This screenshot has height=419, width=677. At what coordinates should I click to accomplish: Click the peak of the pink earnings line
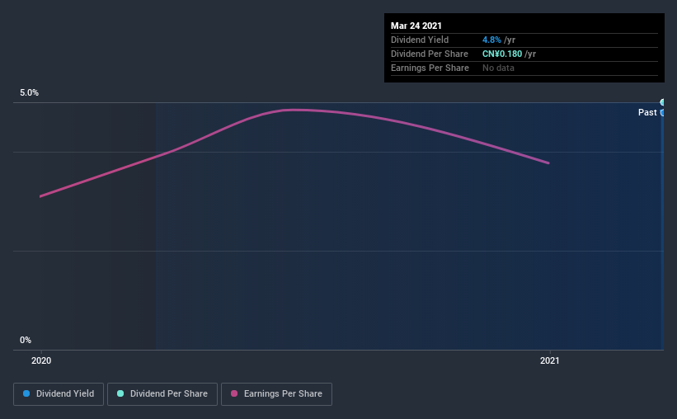[294, 111]
